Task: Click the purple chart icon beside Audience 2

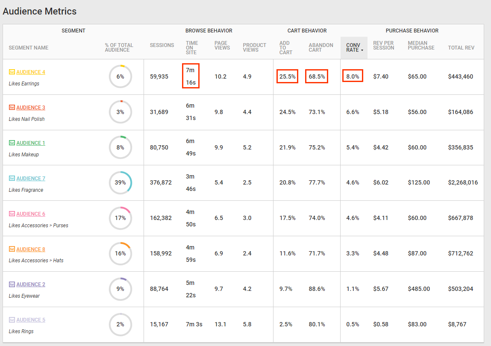Action: 12,284
